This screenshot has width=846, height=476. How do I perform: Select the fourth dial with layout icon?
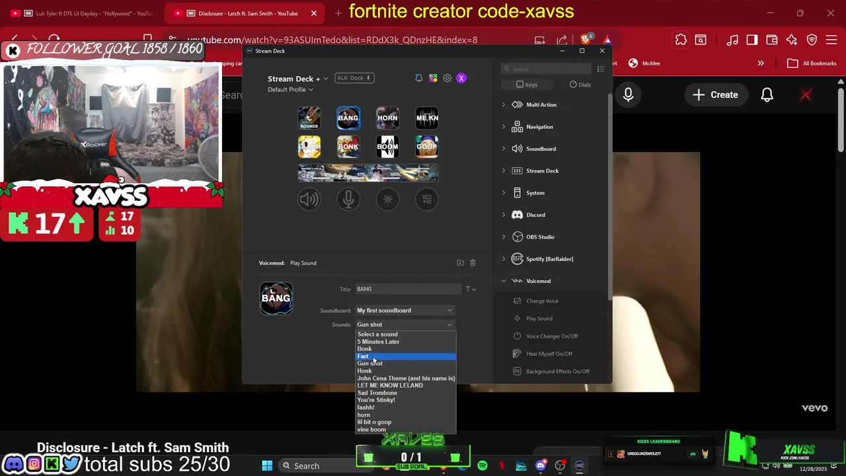pos(427,199)
